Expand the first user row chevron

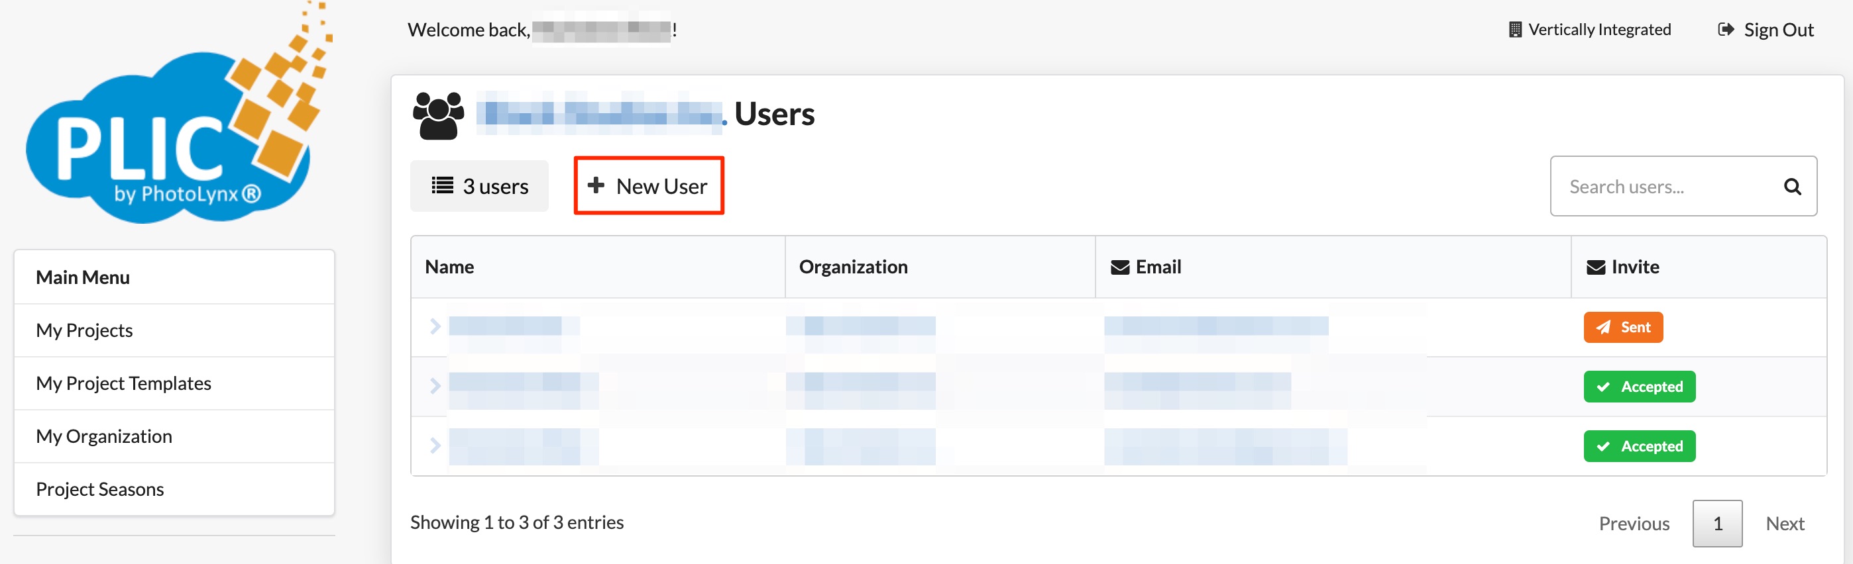point(435,327)
